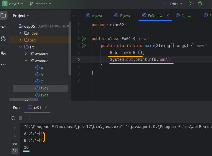
Task: Open the day05 project menu button
Action: pyautogui.click(x=13, y=4)
